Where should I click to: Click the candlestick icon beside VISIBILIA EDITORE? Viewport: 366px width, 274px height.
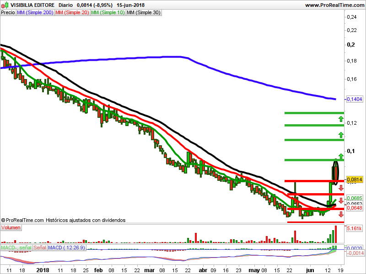(5, 5)
